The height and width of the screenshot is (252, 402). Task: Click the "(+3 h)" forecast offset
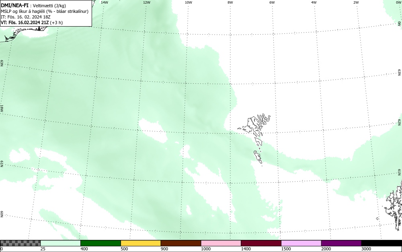[x=56, y=23]
